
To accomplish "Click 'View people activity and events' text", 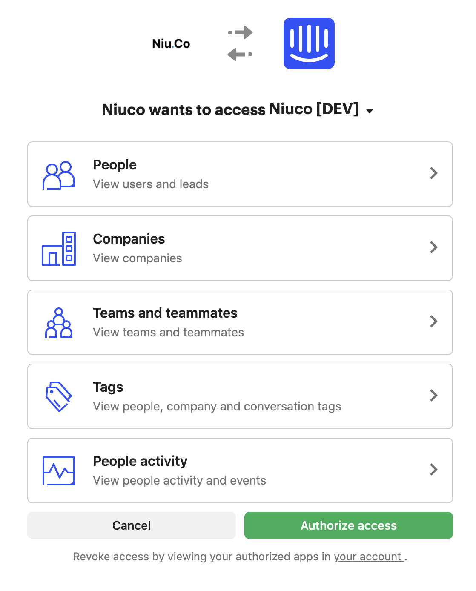I will coord(180,480).
